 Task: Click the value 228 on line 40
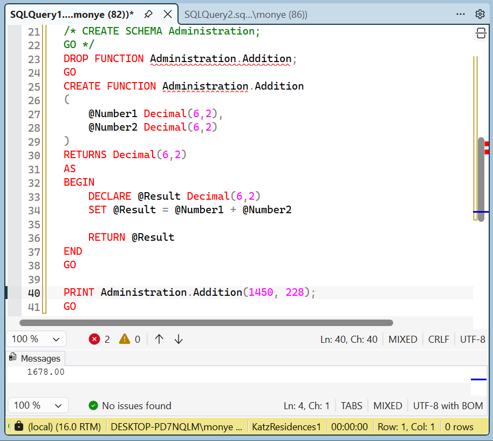tap(295, 292)
